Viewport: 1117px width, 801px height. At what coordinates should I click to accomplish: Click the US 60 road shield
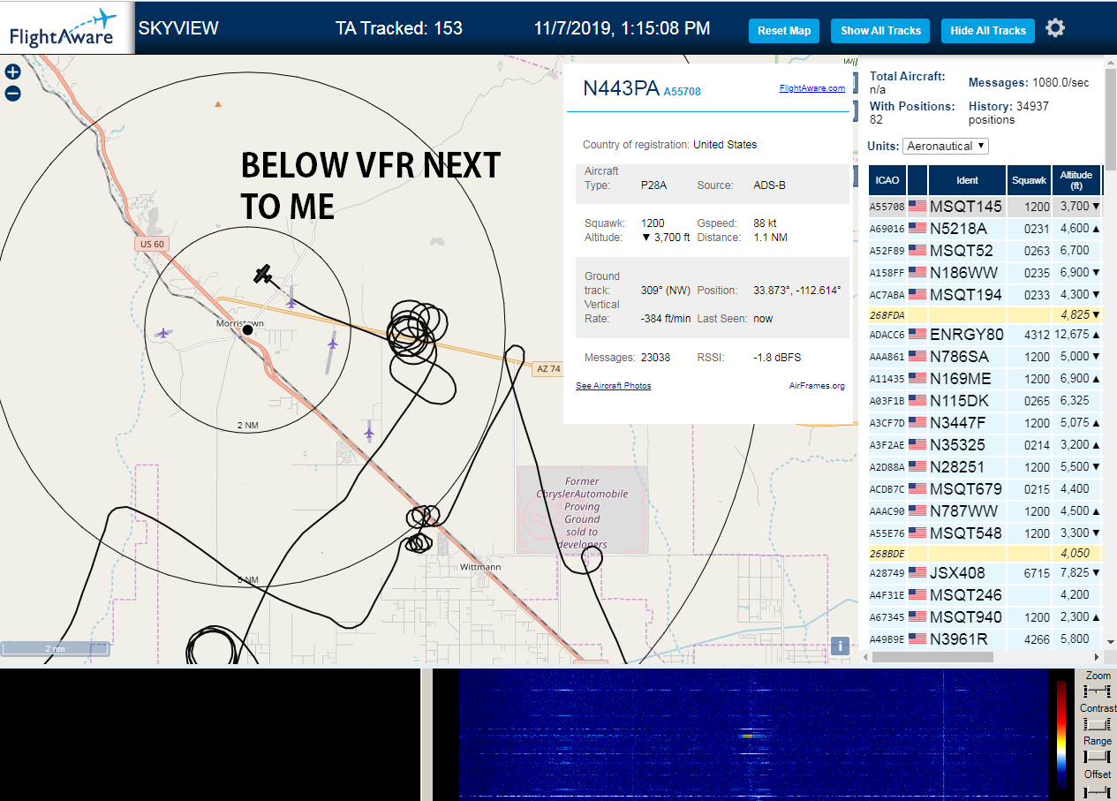point(150,244)
